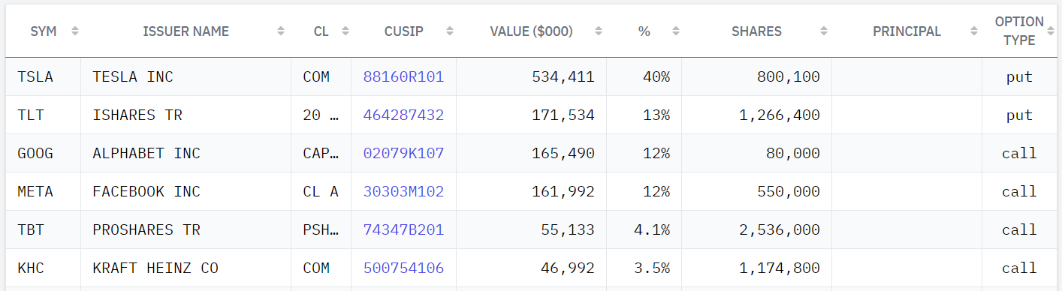
Task: Click the put option in TLT row
Action: [x=1019, y=115]
